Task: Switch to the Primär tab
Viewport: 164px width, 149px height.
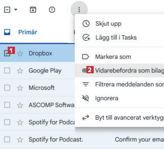Action: 27,32
